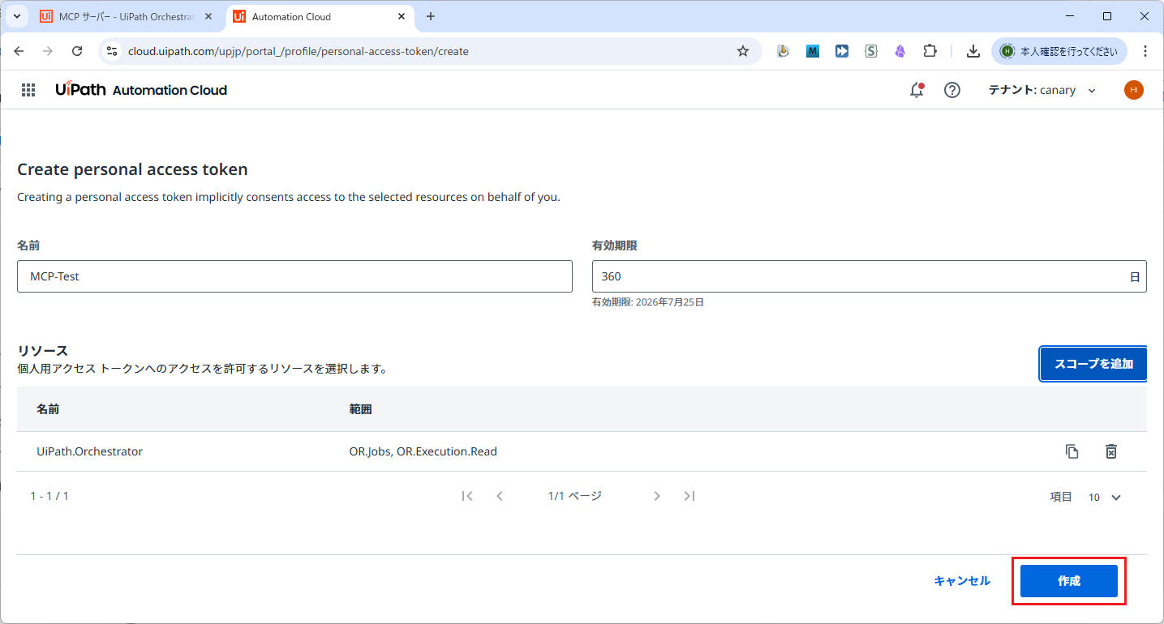Go to last page of resources
This screenshot has height=624, width=1164.
click(689, 496)
